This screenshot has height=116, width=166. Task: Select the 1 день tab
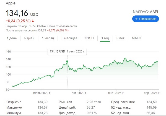click(x=12, y=38)
